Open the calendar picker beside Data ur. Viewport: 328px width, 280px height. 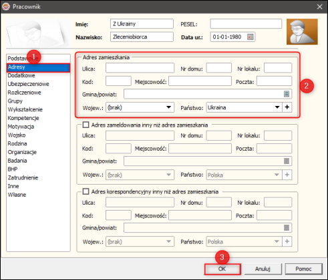pyautogui.click(x=251, y=37)
